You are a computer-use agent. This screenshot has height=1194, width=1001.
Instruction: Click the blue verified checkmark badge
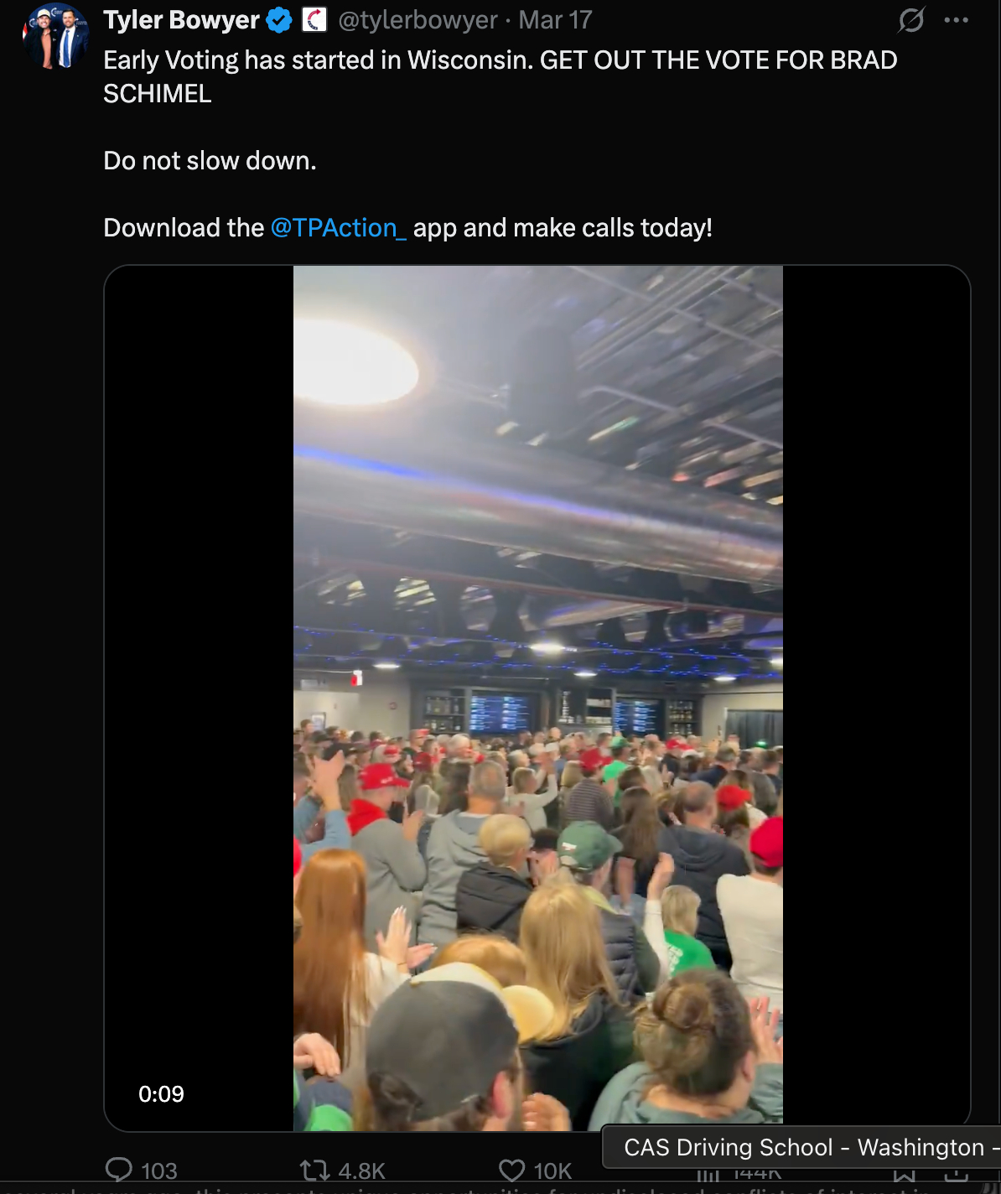[279, 20]
